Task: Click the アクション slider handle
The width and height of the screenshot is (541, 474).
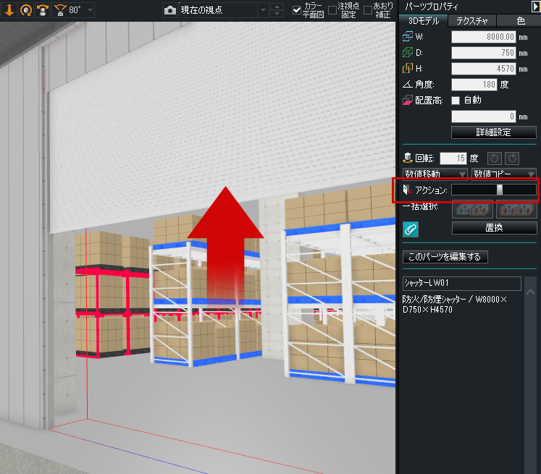Action: [500, 190]
